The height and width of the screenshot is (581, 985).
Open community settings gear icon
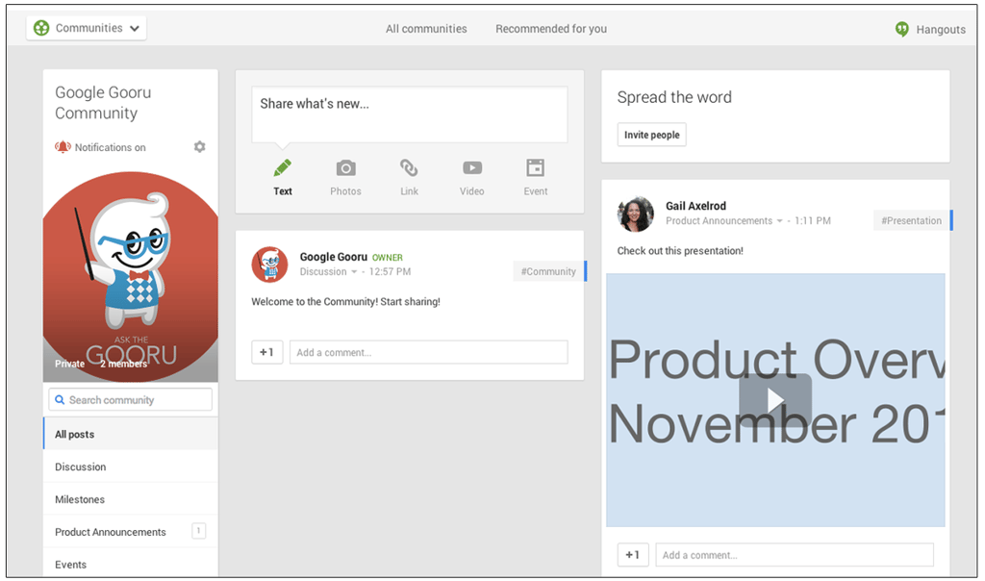tap(200, 147)
